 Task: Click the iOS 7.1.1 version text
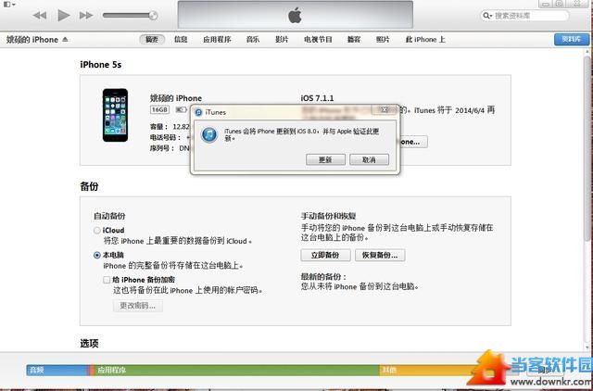pos(317,98)
